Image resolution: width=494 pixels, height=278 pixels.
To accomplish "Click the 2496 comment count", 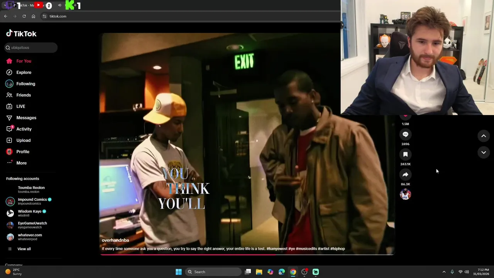I will 405,144.
